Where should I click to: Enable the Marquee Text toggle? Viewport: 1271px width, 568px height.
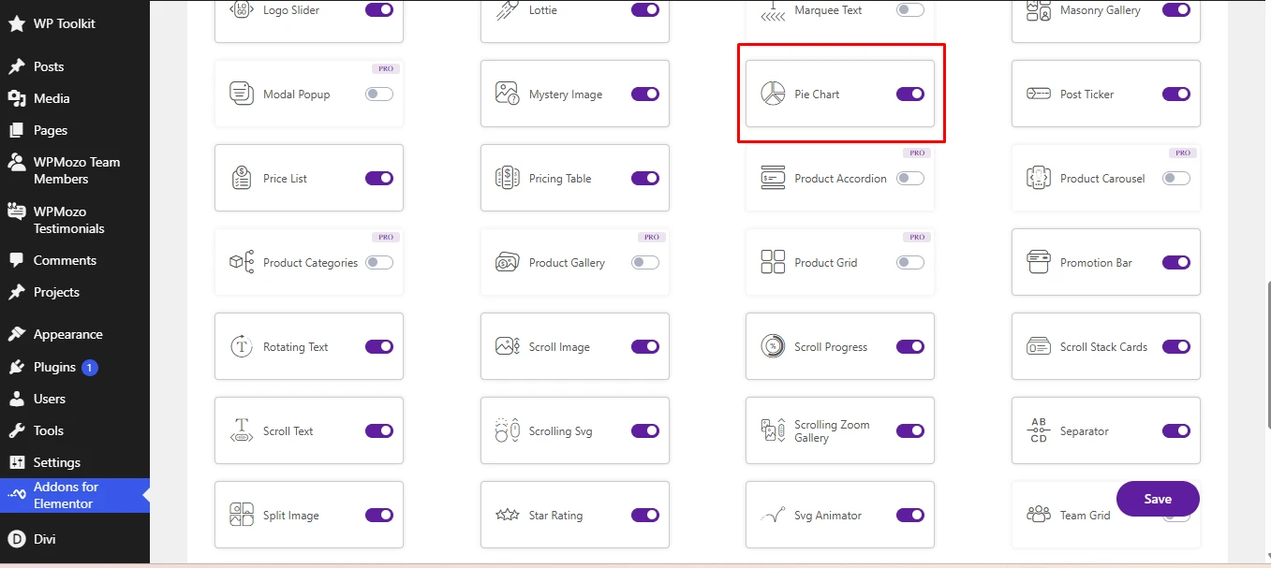tap(910, 10)
